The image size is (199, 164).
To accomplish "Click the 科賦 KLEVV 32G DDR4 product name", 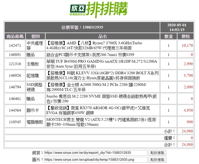I will click(103, 75).
